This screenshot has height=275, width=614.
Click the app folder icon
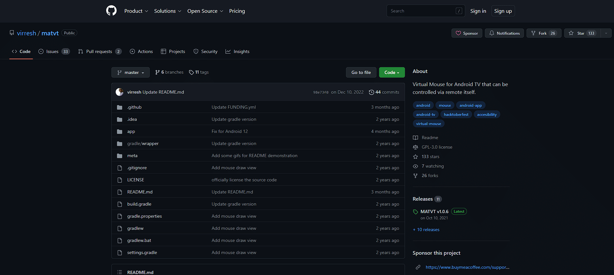pyautogui.click(x=120, y=132)
